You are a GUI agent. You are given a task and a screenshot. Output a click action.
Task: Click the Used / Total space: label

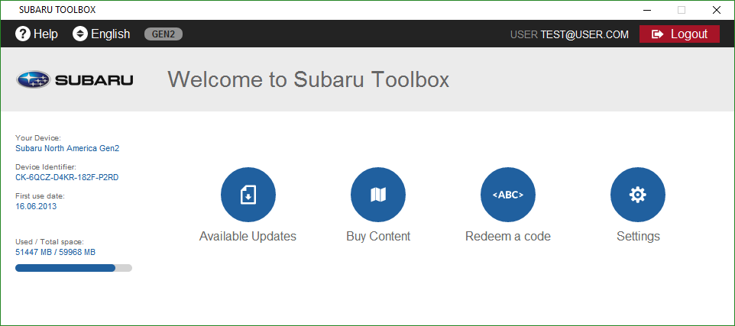pyautogui.click(x=49, y=242)
